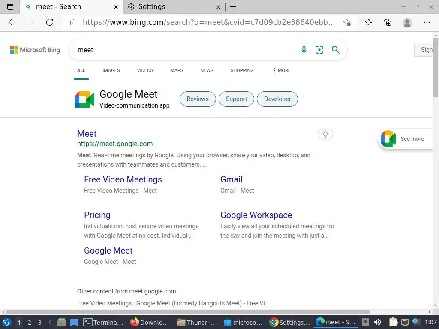The width and height of the screenshot is (439, 329).
Task: Close the Settings tab
Action: click(218, 7)
